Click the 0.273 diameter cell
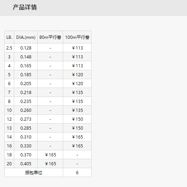Viewport: 187px width, 187px height. [26, 119]
